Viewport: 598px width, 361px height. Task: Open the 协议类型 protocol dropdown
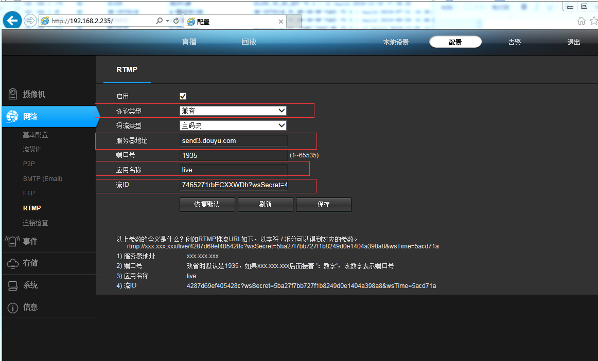click(233, 111)
